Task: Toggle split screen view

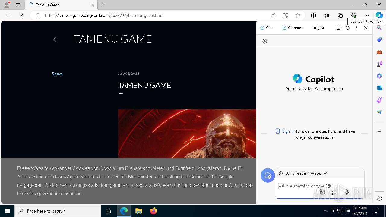Action: coord(314,15)
